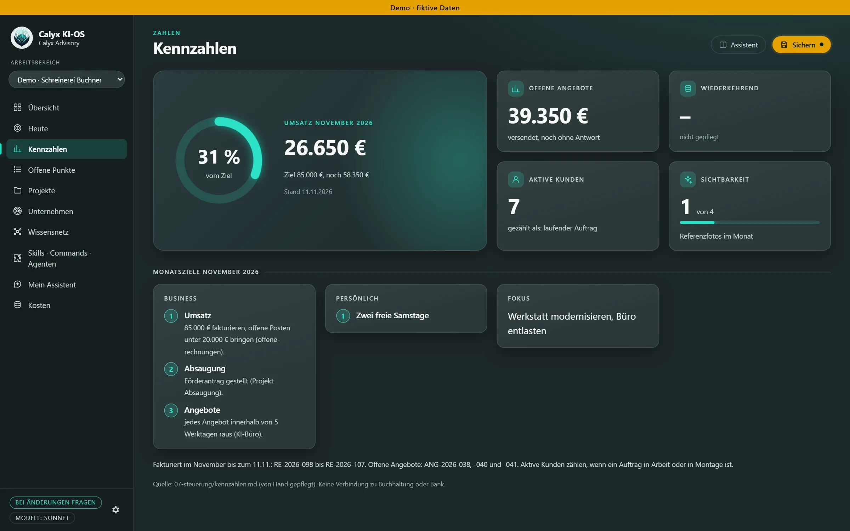Click the Unternehmen sidebar icon

coord(17,211)
